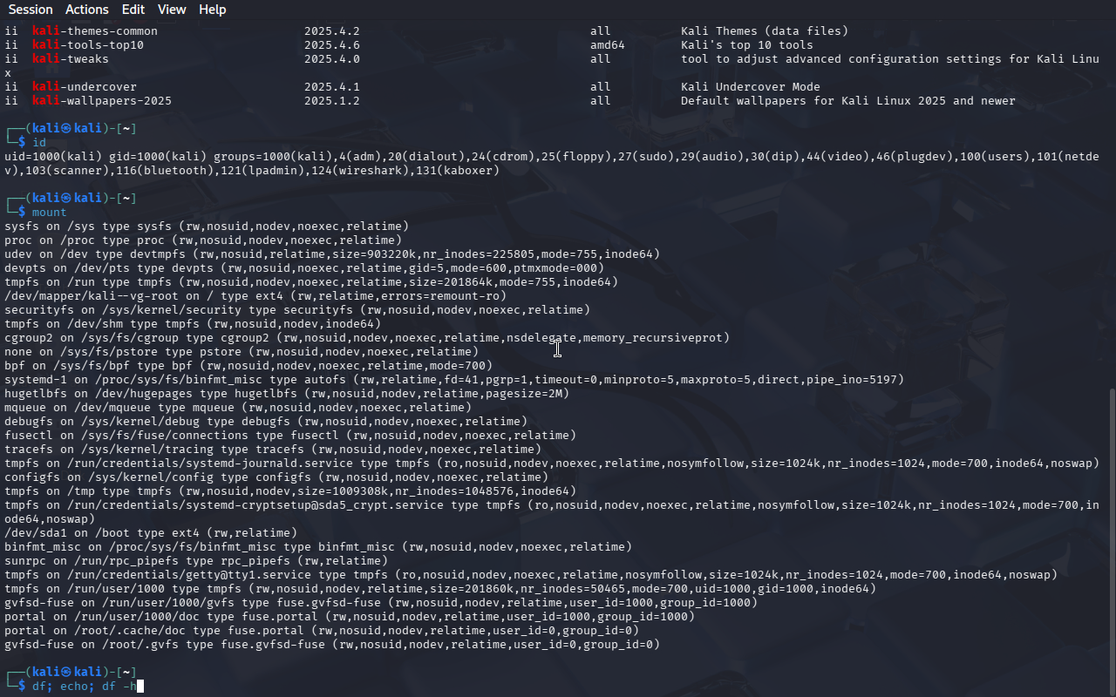Open the Help menu

212,10
